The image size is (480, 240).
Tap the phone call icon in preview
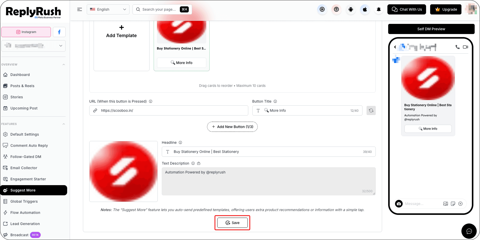[x=457, y=47]
